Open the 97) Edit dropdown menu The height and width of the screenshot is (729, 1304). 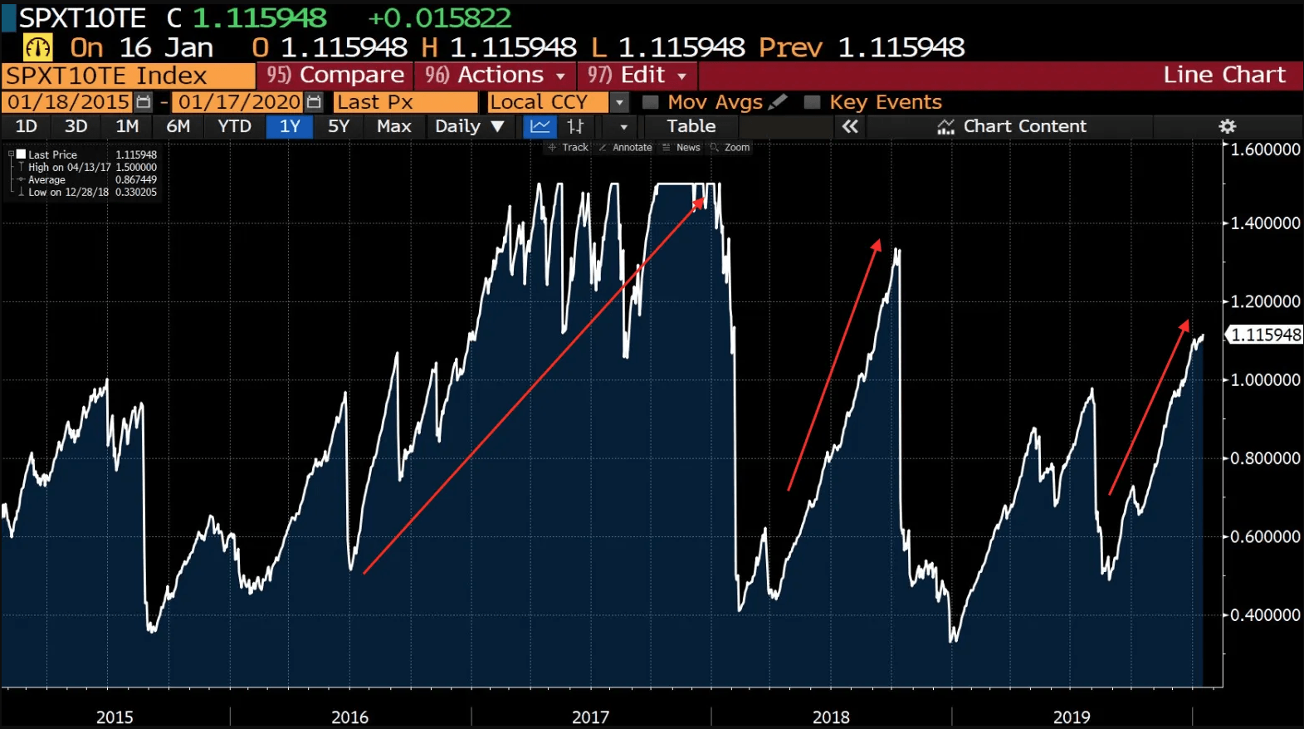(x=637, y=76)
